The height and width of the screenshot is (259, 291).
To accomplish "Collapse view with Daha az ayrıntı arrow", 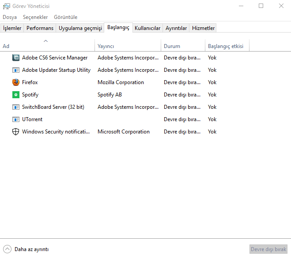I will pos(7,249).
